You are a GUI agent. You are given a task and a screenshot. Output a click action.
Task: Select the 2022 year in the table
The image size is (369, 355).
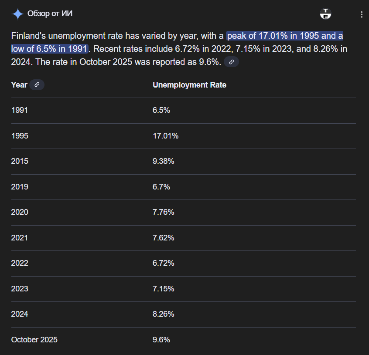click(x=20, y=263)
